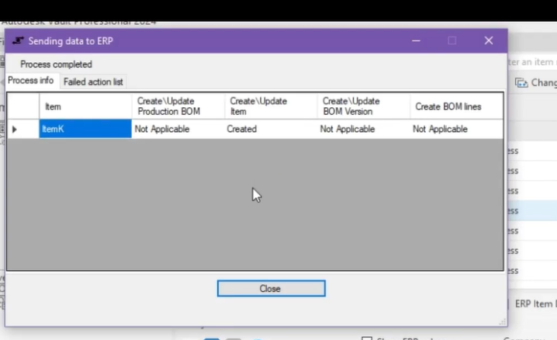Minimize the Sending data to ERP dialog
Image resolution: width=557 pixels, height=340 pixels.
point(416,40)
